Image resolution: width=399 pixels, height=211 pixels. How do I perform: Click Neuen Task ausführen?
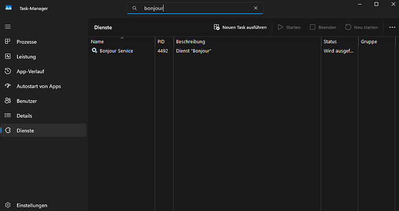[240, 27]
